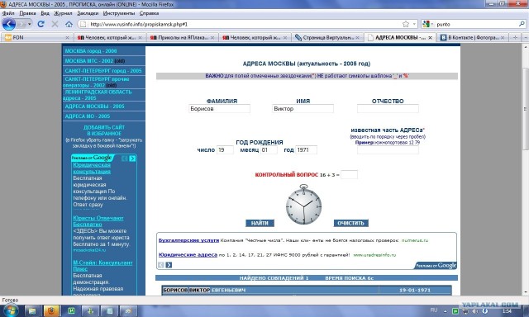Open the URL bar history dropdown arrow
The height and width of the screenshot is (317, 529).
click(x=414, y=24)
